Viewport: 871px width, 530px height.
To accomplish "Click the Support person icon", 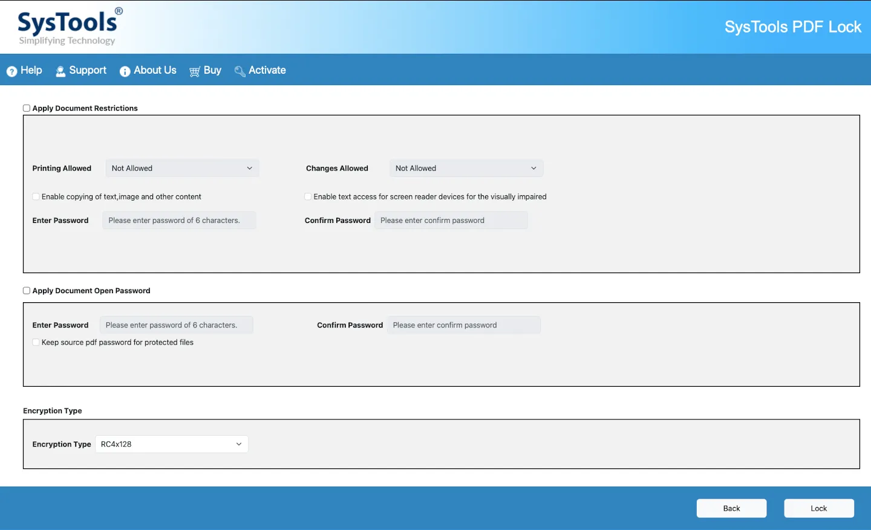I will click(x=60, y=71).
